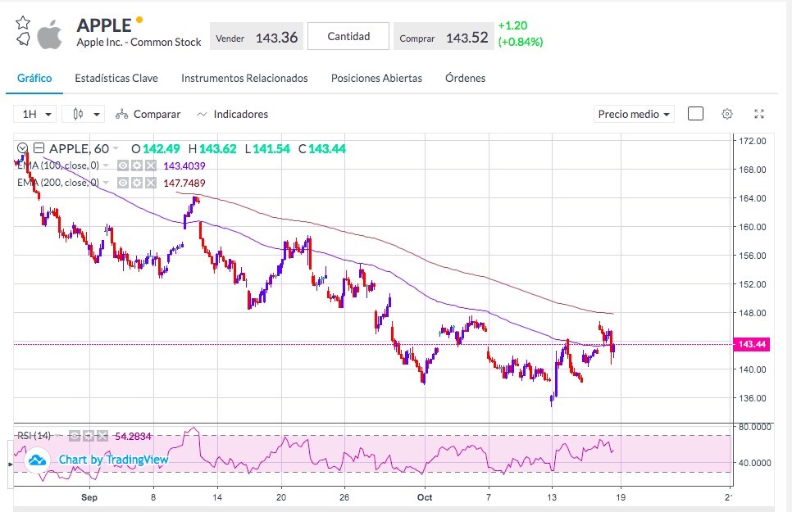Screen dimensions: 792x512
Task: Focus the Cantidad quantity field
Action: pos(348,36)
